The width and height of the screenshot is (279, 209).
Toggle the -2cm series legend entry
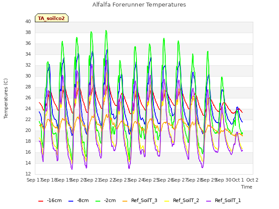pyautogui.click(x=105, y=200)
